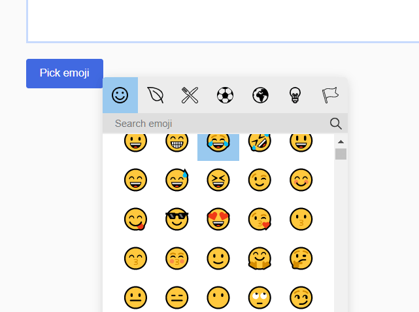The image size is (419, 312).
Task: Select the highlighted tears of joy emoji
Action: click(x=218, y=147)
